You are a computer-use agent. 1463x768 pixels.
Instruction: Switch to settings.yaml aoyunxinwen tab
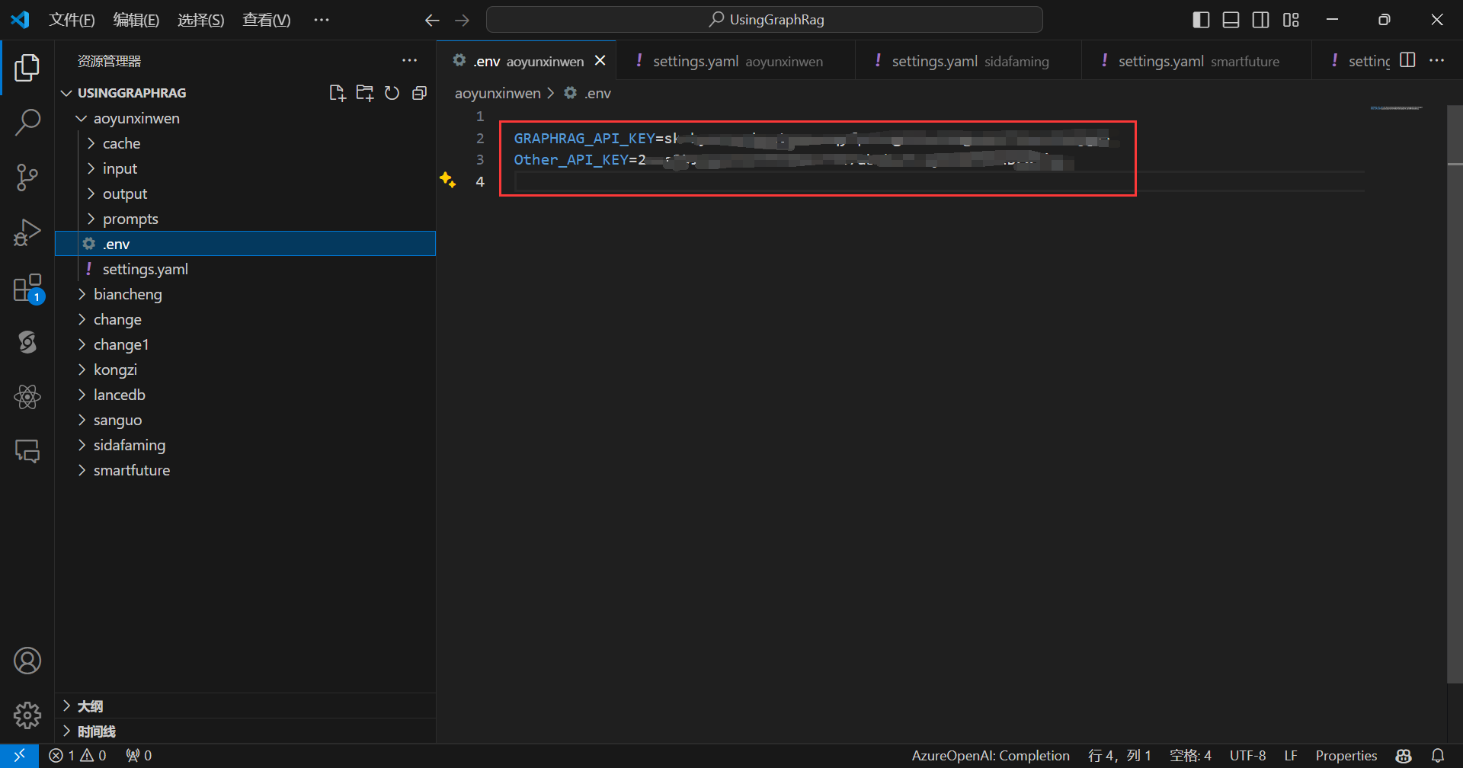[736, 61]
